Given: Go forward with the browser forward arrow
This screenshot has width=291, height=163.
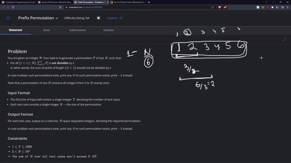Looking at the screenshot, I should point(8,7).
